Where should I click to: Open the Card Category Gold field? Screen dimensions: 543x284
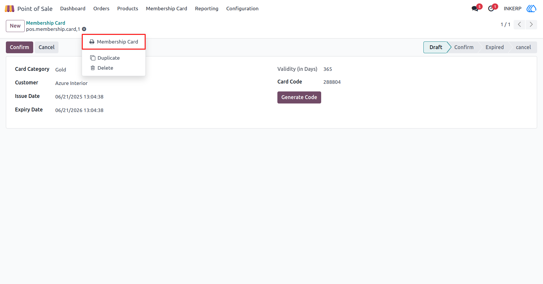click(x=61, y=70)
